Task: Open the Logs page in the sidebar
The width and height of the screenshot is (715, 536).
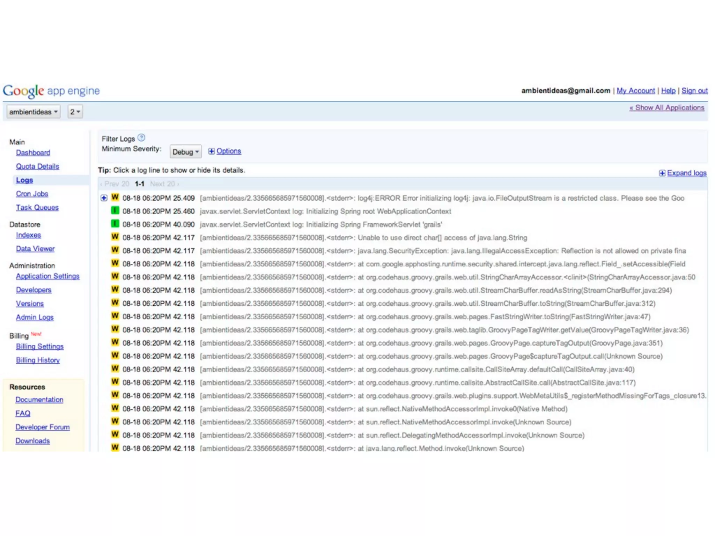Action: click(x=24, y=180)
